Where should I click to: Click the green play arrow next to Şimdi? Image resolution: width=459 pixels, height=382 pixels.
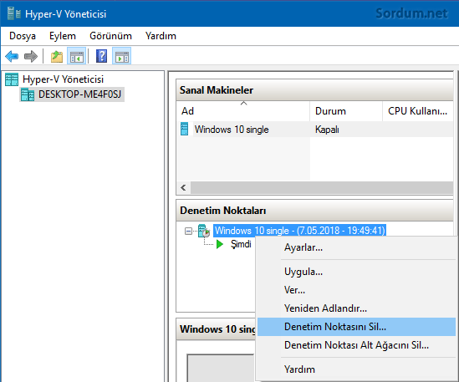pos(220,244)
